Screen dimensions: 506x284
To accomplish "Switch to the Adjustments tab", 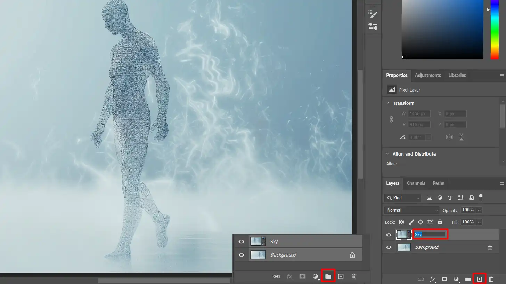I will pos(427,75).
